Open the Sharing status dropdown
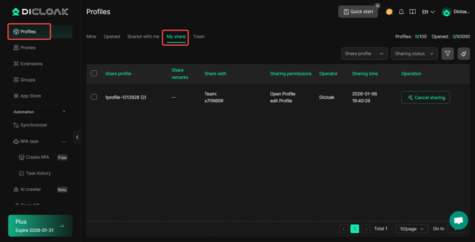This screenshot has width=475, height=242. pos(414,54)
